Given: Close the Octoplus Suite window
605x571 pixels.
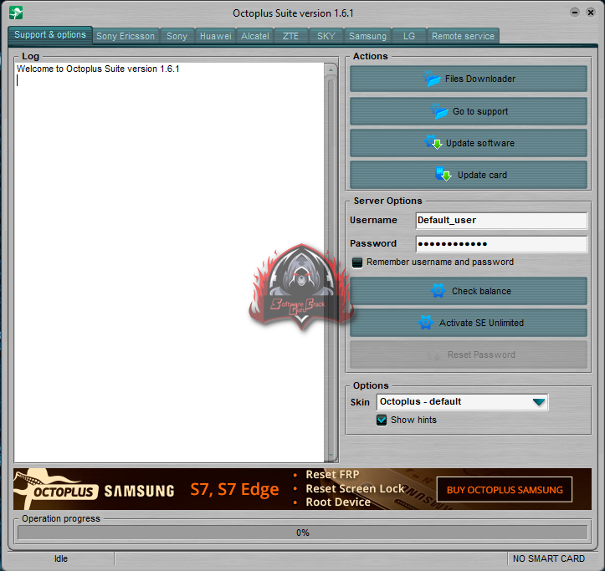Looking at the screenshot, I should [590, 13].
